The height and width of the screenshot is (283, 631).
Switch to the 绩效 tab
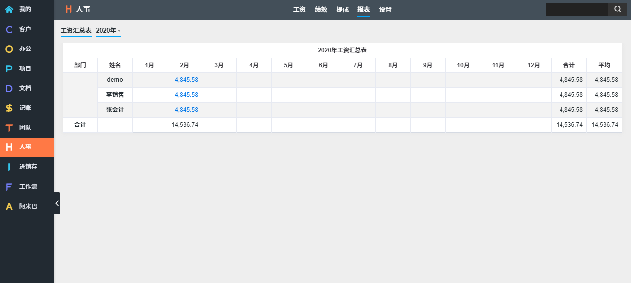tap(321, 10)
